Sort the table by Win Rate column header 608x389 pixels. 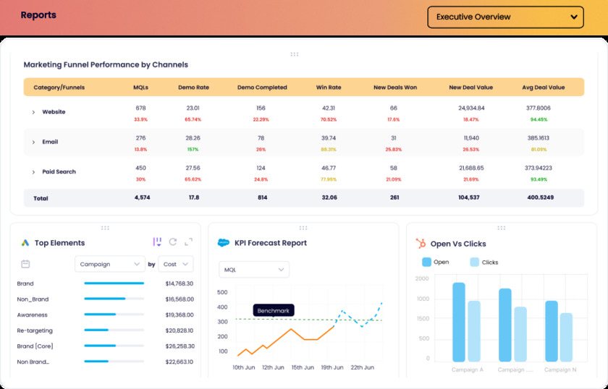(x=328, y=87)
